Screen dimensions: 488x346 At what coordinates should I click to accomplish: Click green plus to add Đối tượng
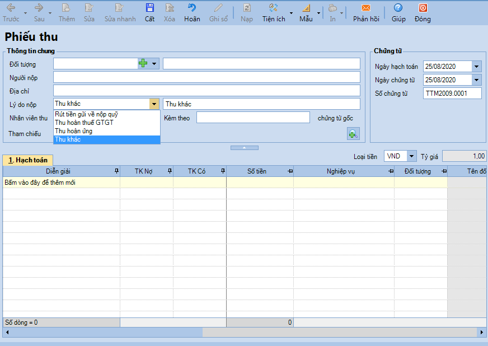[143, 63]
